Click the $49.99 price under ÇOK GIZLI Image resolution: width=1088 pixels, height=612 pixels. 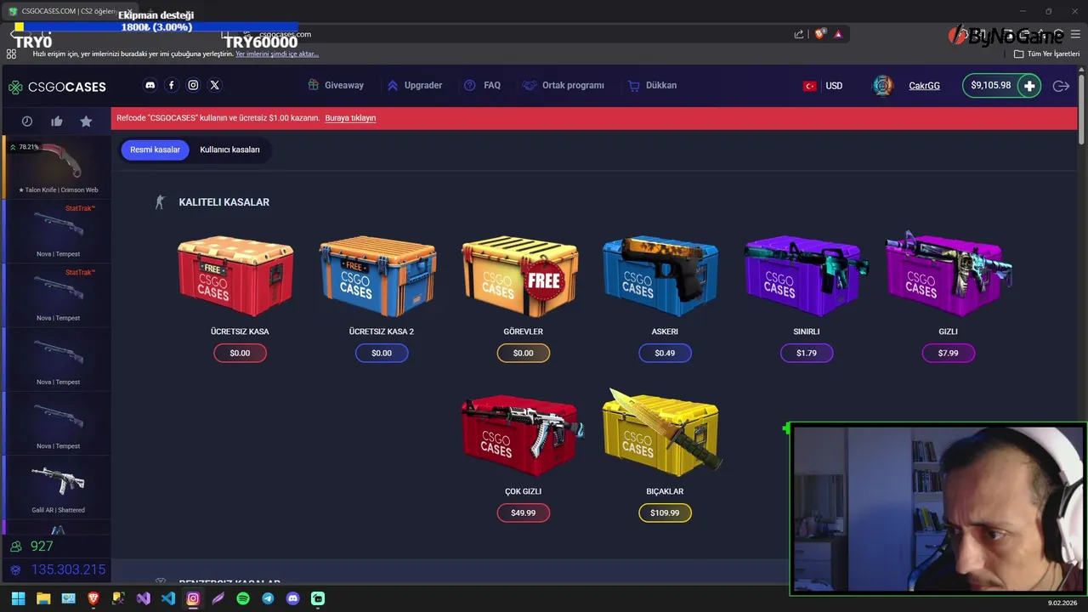click(x=524, y=513)
